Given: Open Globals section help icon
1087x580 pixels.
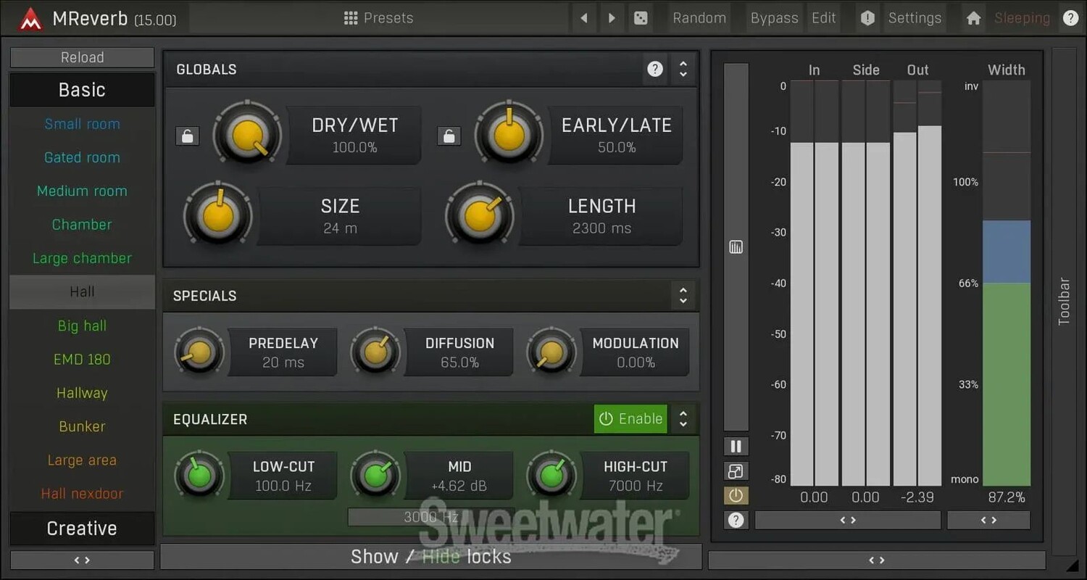Looking at the screenshot, I should pos(655,69).
